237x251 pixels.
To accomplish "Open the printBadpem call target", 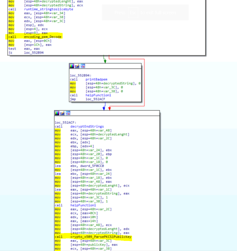I will [96, 80].
